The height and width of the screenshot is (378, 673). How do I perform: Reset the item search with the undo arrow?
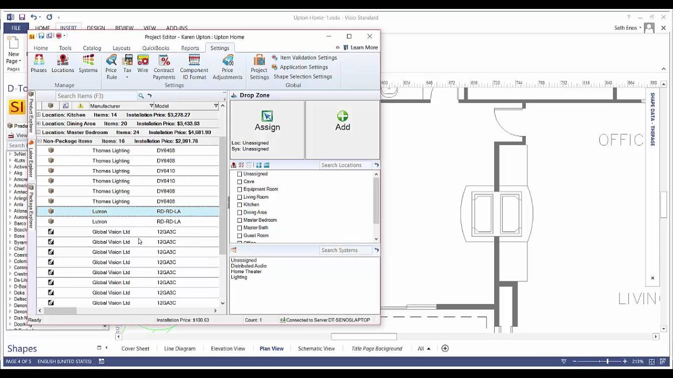(x=149, y=96)
